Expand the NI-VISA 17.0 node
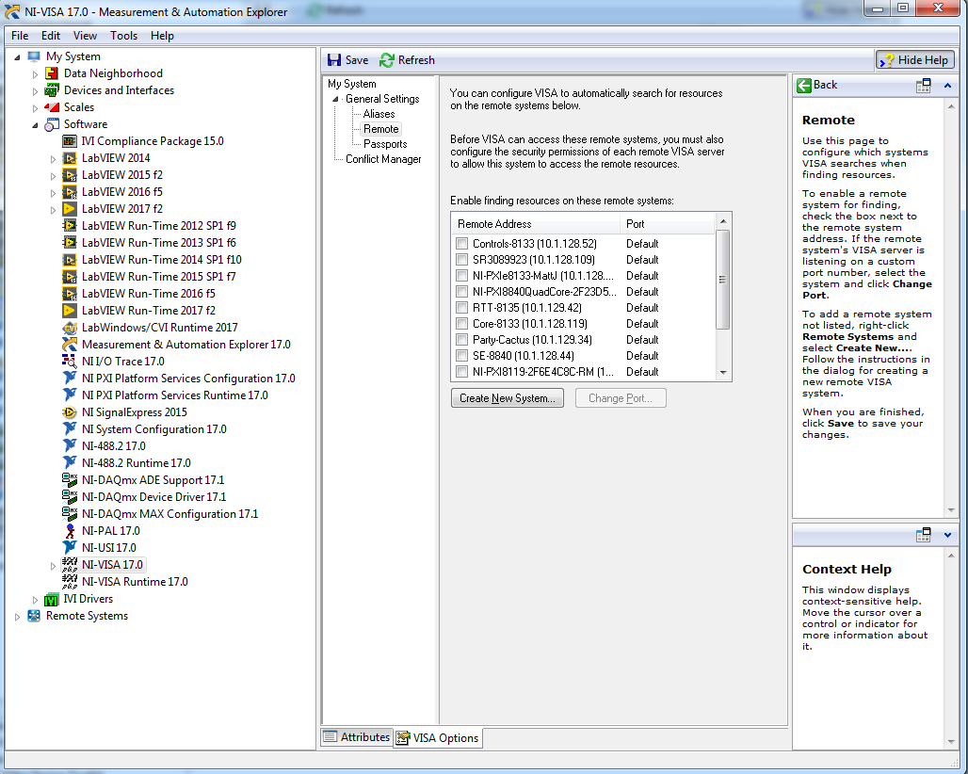This screenshot has width=968, height=774. click(53, 565)
